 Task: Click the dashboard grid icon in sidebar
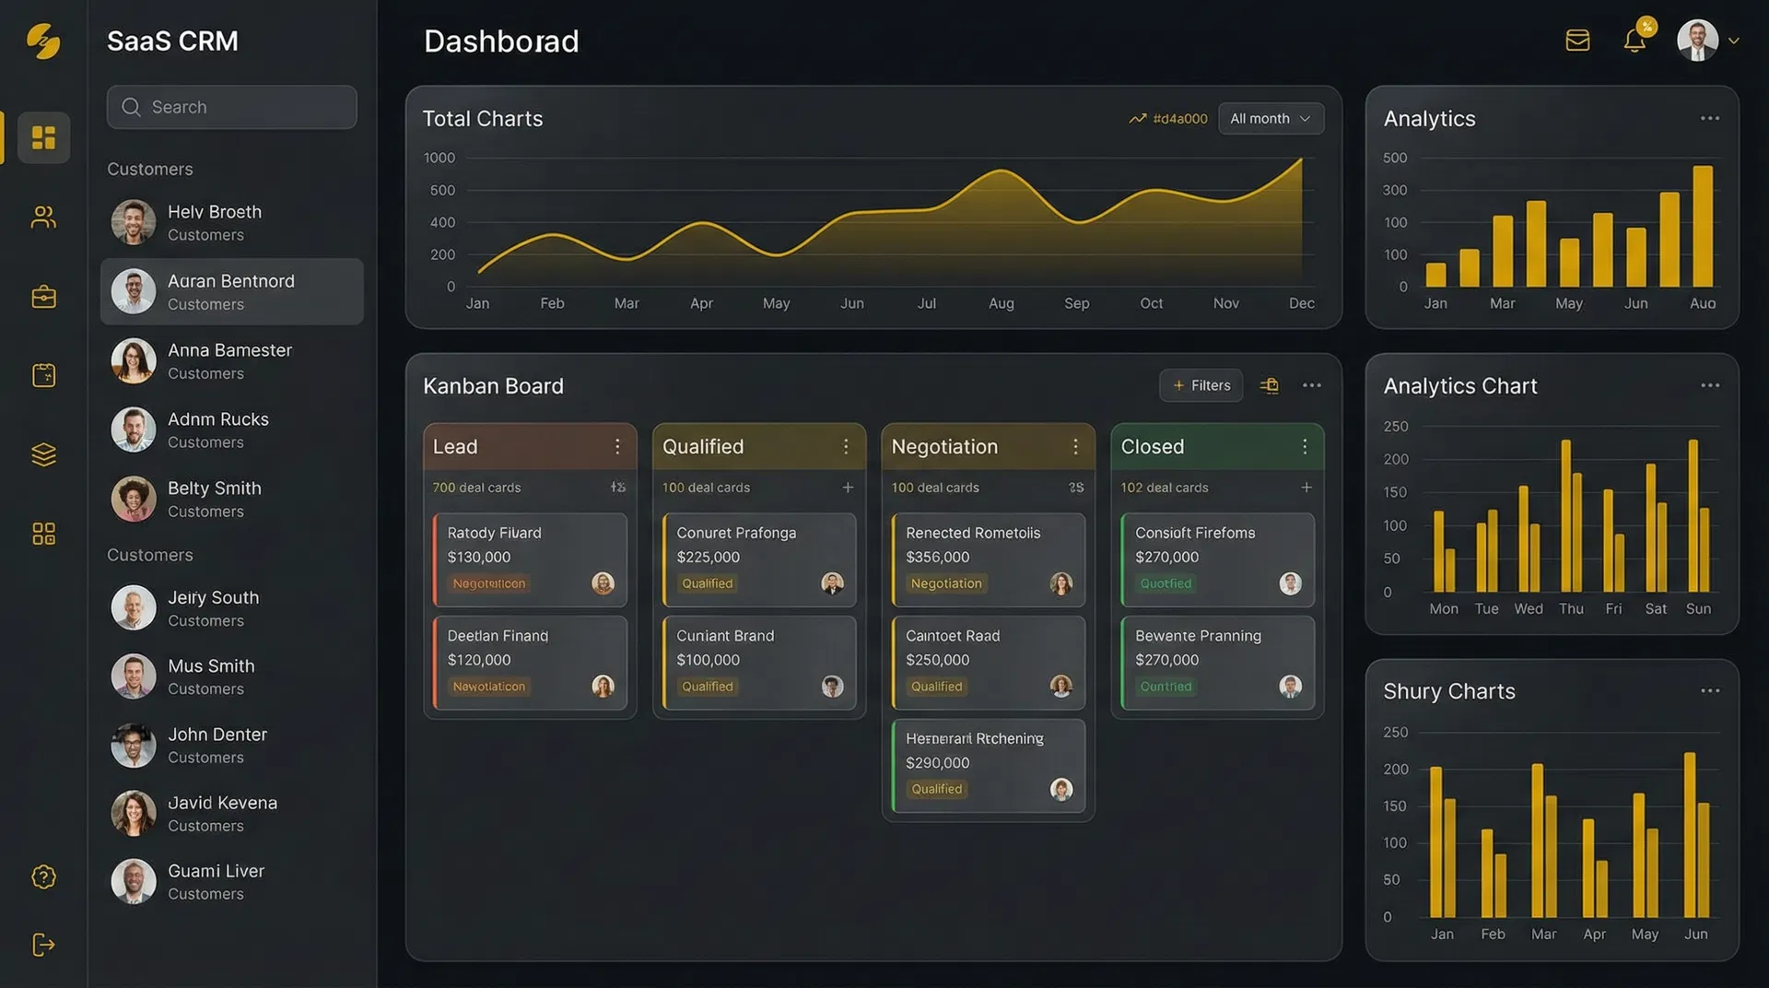[x=43, y=137]
